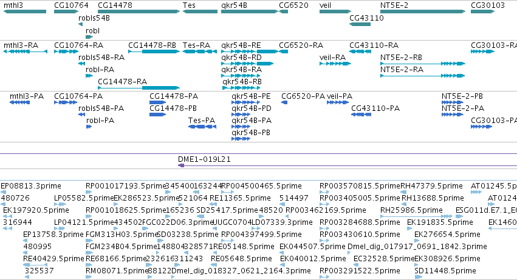517x280 pixels.
Task: Click the NT5E-2-PA protein feature
Action: (453, 115)
